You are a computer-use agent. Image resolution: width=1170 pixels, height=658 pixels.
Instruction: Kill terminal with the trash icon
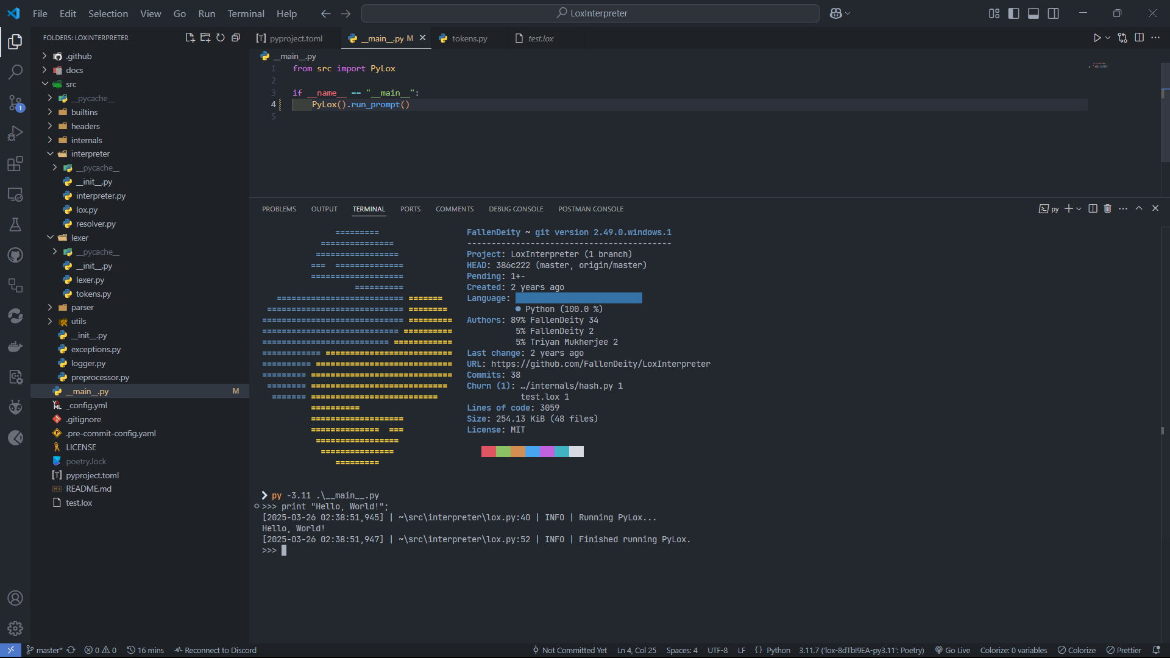1107,208
